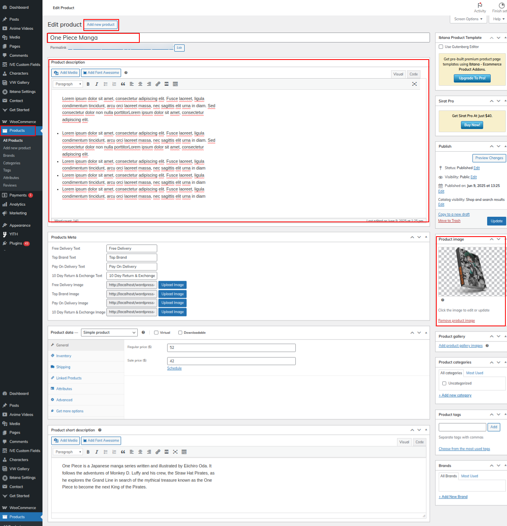Click Blockquote icon in Product description toolbar

(123, 84)
